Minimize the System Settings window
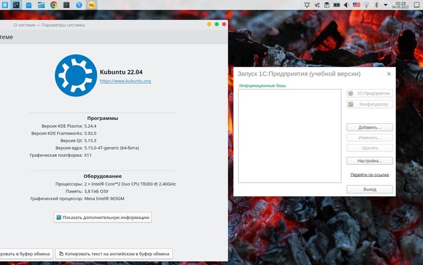423x265 pixels. [x=209, y=24]
